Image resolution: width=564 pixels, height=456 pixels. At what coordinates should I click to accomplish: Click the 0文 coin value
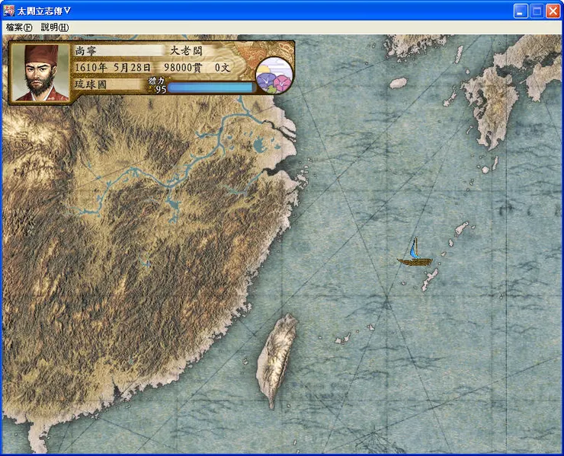[223, 67]
